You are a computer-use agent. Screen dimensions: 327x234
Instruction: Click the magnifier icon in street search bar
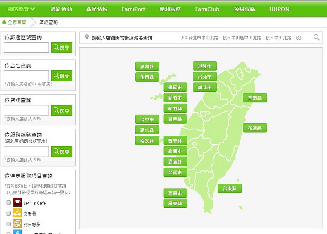point(316,38)
